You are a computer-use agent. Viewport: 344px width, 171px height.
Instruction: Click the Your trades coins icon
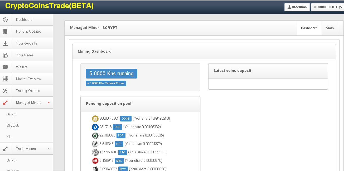tap(5, 55)
